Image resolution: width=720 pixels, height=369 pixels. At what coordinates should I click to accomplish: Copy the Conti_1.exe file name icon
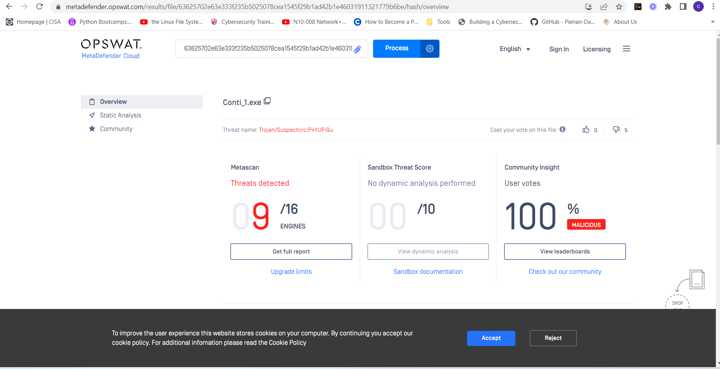pyautogui.click(x=267, y=101)
